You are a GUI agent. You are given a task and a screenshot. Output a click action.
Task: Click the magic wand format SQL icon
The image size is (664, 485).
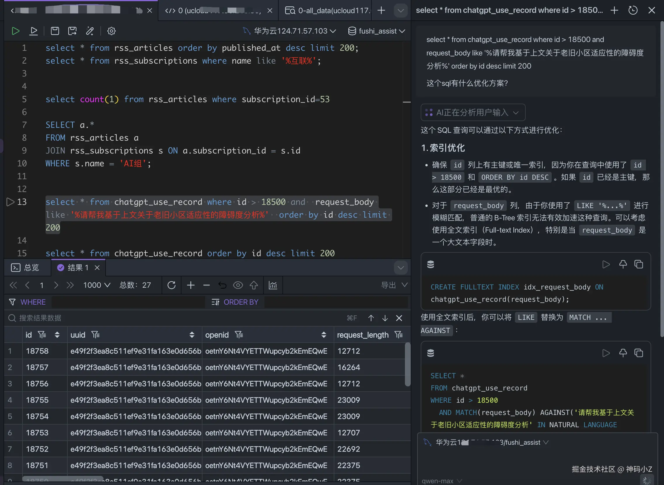[x=90, y=31]
